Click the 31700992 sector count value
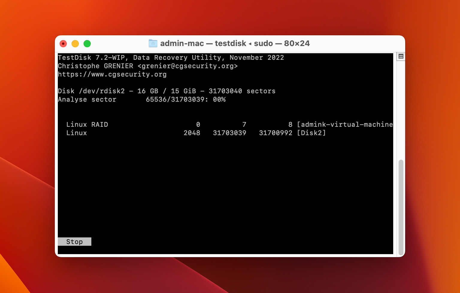 (x=276, y=133)
